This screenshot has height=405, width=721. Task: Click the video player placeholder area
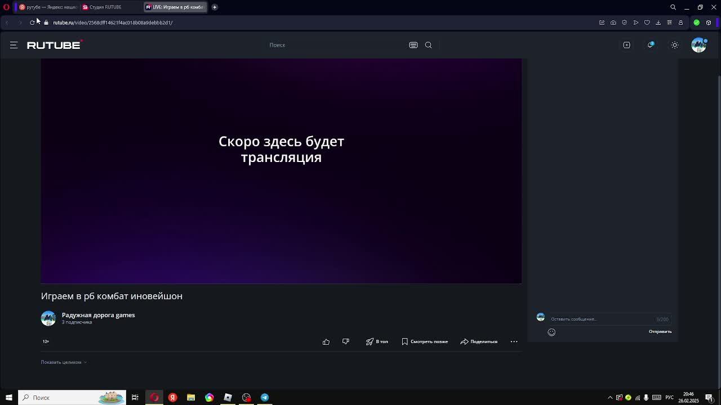(281, 171)
